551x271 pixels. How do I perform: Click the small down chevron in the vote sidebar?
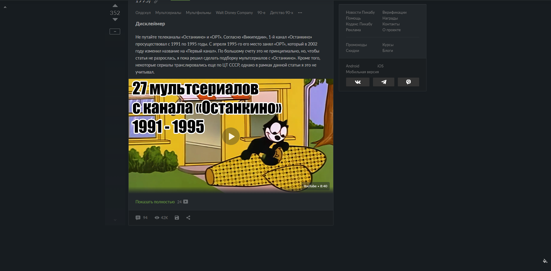click(115, 220)
